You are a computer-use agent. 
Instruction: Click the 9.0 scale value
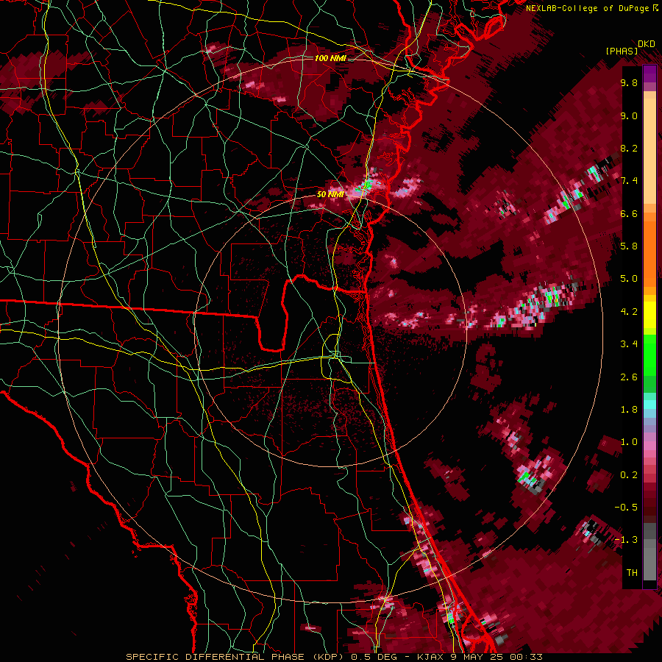(629, 116)
